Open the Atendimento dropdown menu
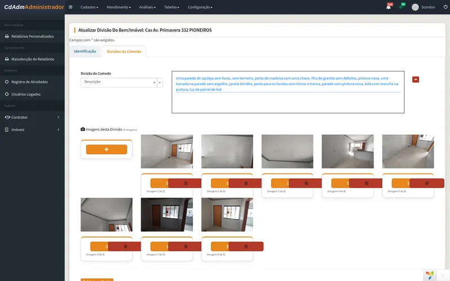This screenshot has height=281, width=450. coord(119,7)
